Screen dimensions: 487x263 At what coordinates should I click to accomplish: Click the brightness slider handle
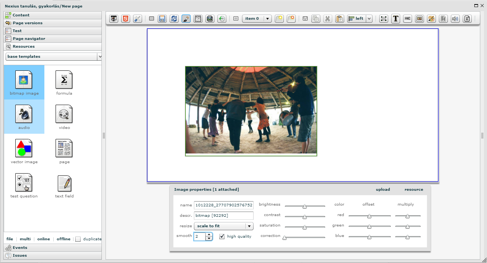305,206
